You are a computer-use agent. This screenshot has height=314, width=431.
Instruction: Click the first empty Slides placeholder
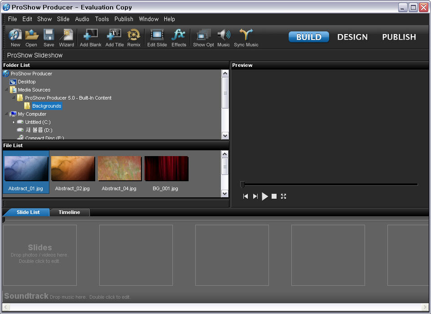pos(40,255)
